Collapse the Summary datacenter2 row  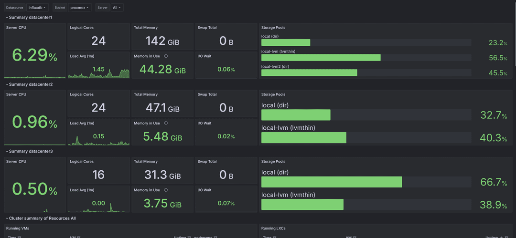[x=7, y=84]
